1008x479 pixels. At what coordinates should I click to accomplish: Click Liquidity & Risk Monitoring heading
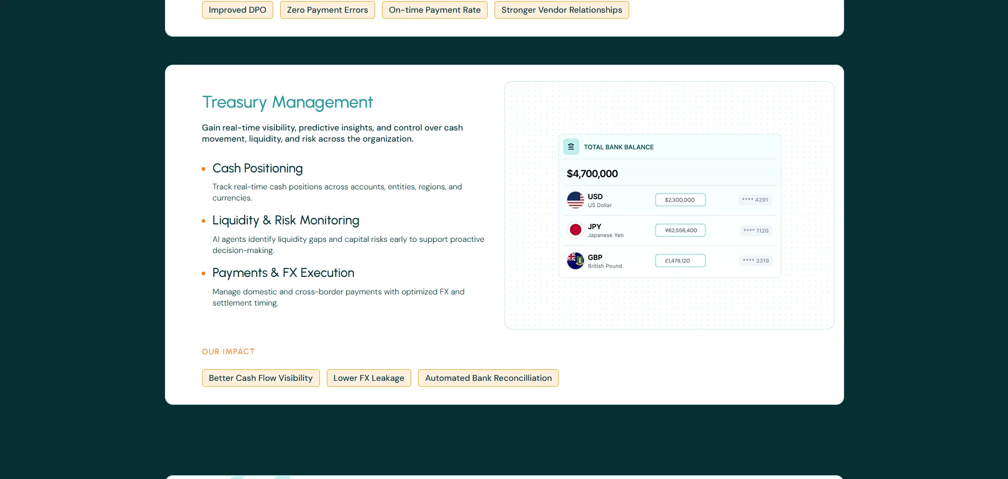click(x=286, y=221)
